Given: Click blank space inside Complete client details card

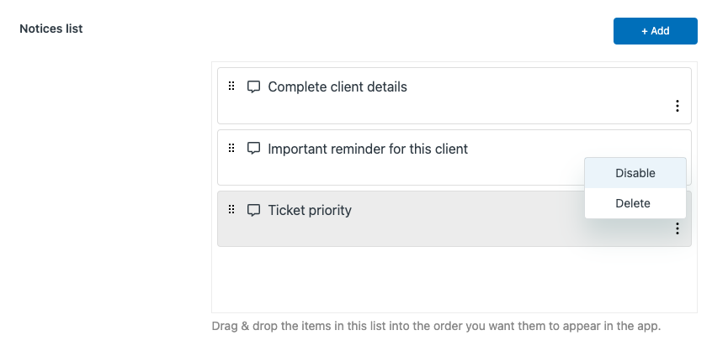Looking at the screenshot, I should click(x=454, y=108).
